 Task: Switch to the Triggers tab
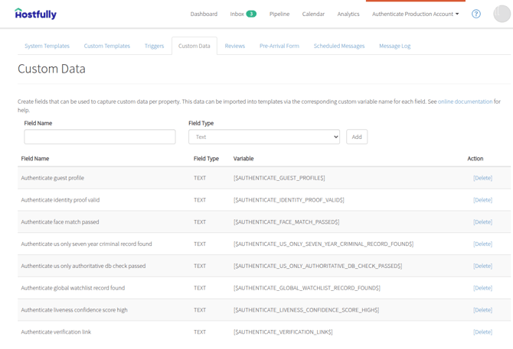[x=154, y=46]
